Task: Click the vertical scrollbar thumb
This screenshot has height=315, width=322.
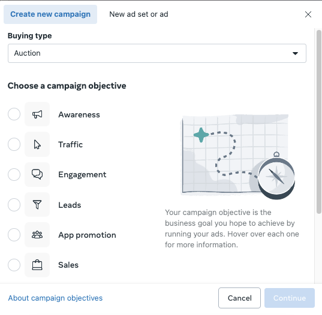Action: pos(319,122)
